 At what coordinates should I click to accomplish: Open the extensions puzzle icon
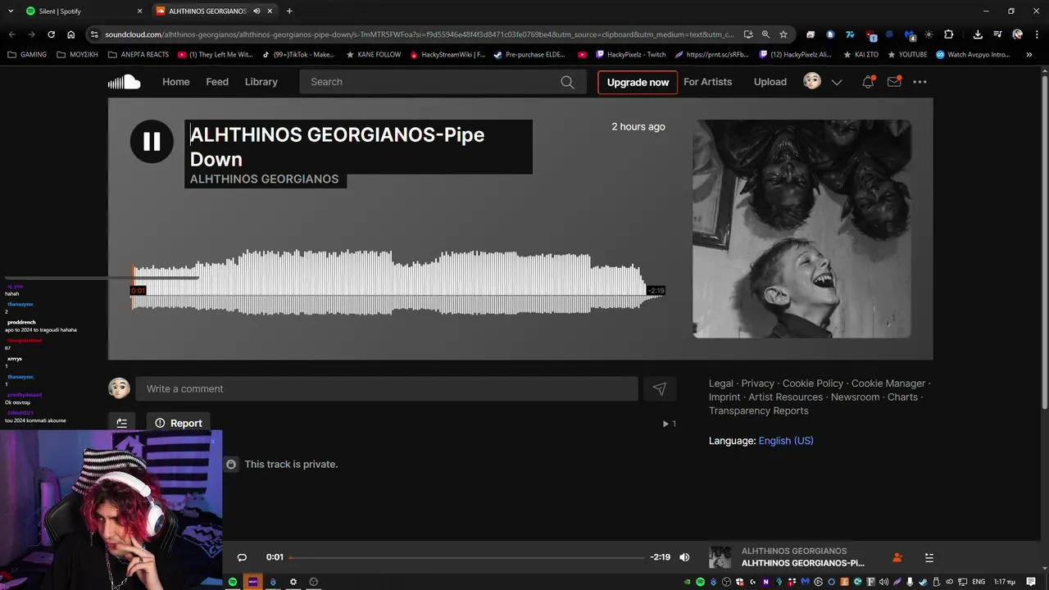(x=949, y=34)
